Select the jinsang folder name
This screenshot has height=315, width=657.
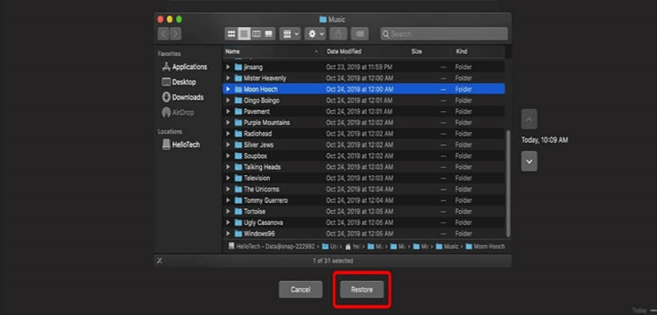pyautogui.click(x=253, y=66)
